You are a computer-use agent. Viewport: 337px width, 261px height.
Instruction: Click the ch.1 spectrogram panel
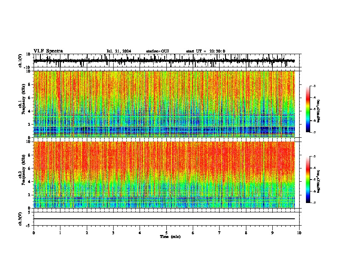164,104
